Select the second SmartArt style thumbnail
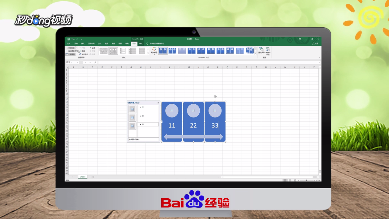The width and height of the screenshot is (389, 219). pyautogui.click(x=172, y=51)
